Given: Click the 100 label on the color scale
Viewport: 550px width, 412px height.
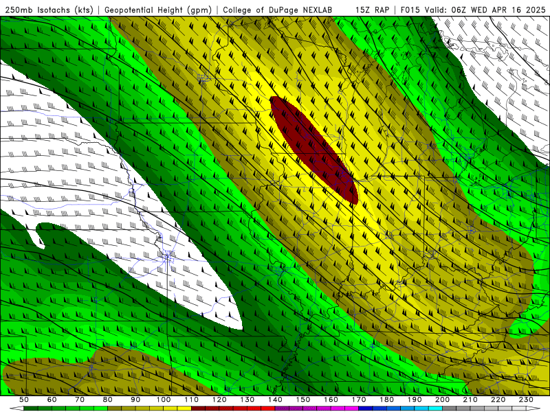Looking at the screenshot, I should (x=164, y=400).
